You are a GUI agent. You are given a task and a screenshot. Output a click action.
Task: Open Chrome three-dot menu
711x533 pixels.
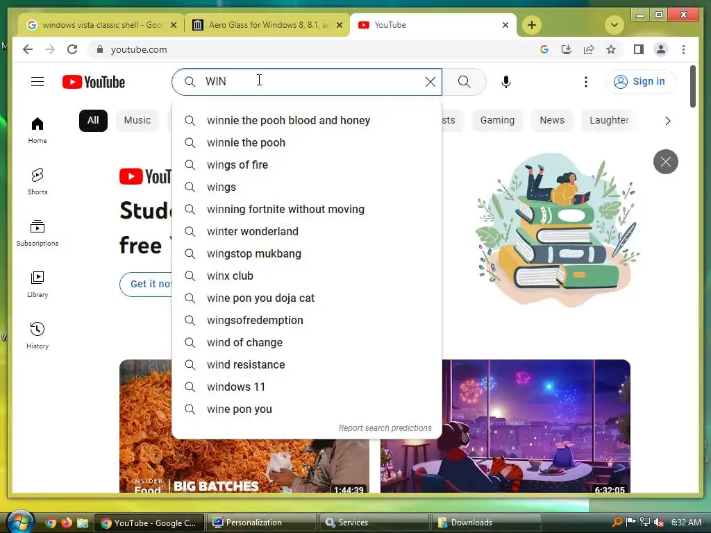(683, 49)
